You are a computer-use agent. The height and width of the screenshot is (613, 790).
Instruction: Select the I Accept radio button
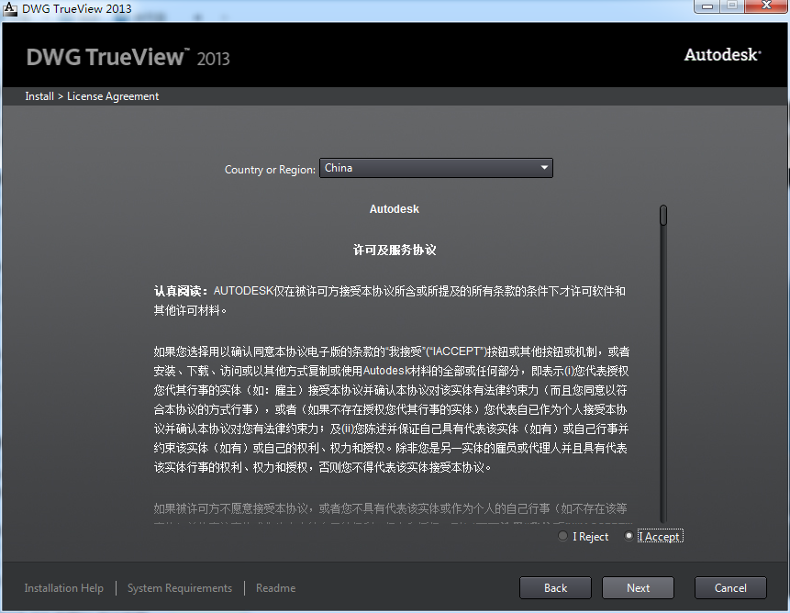(629, 536)
